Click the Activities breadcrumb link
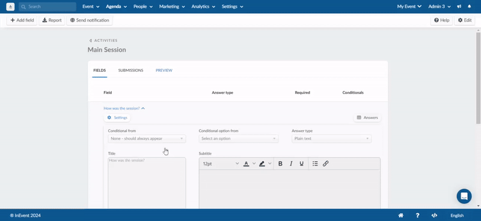The height and width of the screenshot is (221, 481). 106,40
